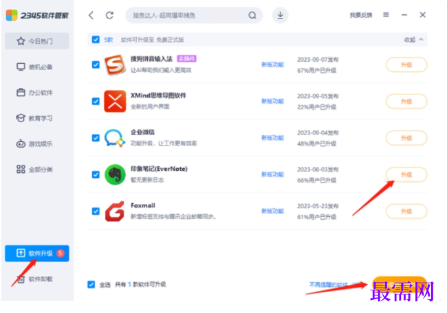447x313 pixels.
Task: Click the Sogou Pinyin input app icon
Action: tap(115, 65)
